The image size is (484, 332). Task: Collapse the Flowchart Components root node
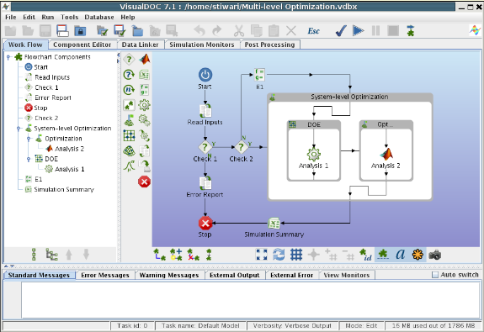[x=8, y=57]
